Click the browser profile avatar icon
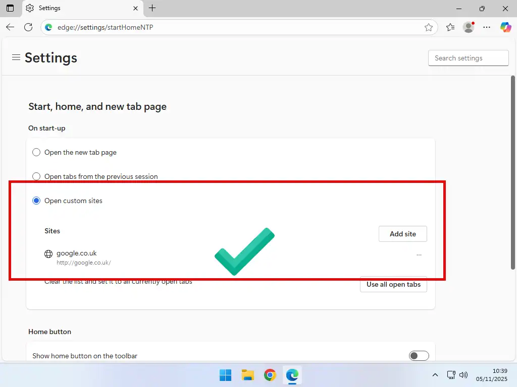This screenshot has height=387, width=517. click(x=468, y=27)
